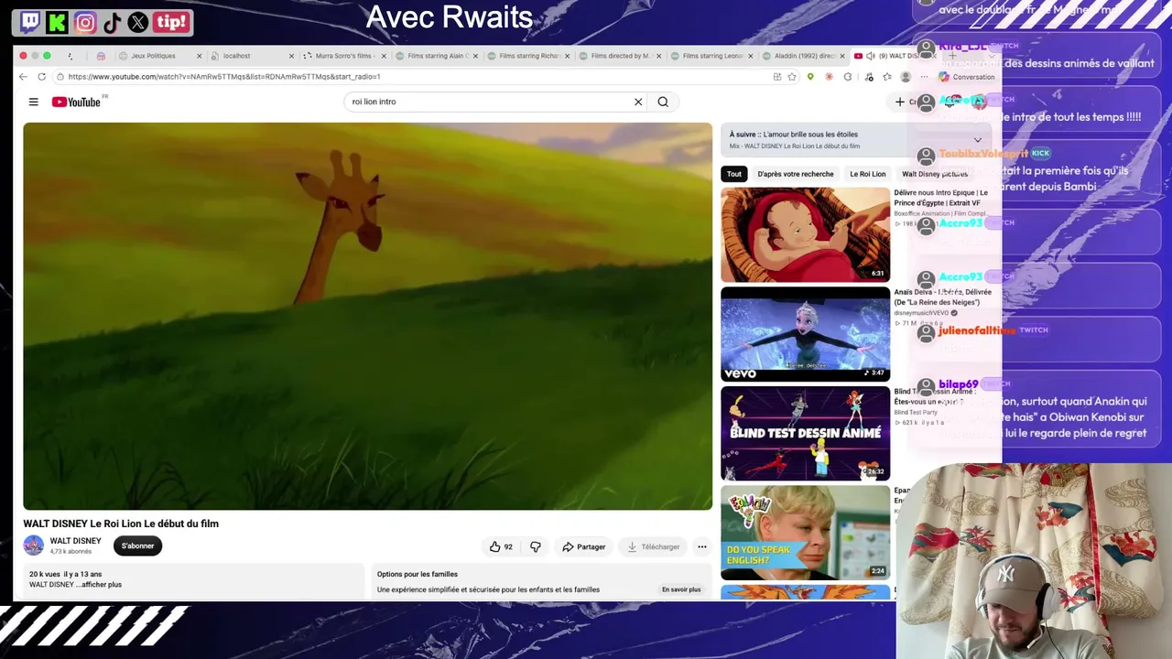Open the pink store icon pinned tab

point(101,56)
